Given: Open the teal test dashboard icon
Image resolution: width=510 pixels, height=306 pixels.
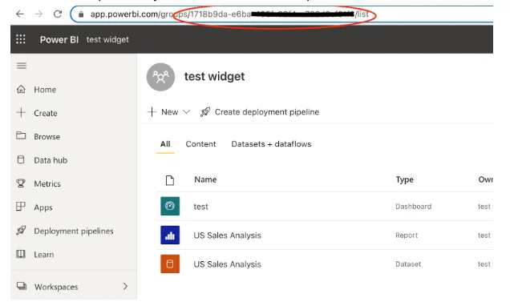Looking at the screenshot, I should [170, 206].
